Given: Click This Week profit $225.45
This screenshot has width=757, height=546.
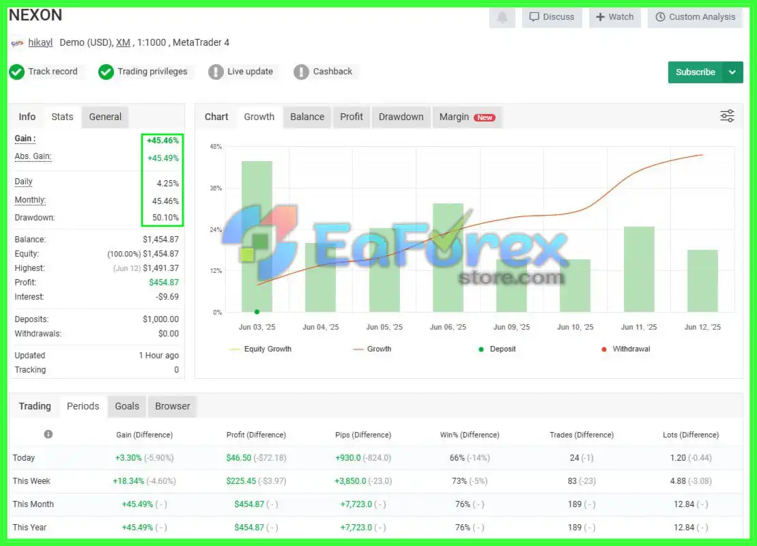Looking at the screenshot, I should coord(242,481).
